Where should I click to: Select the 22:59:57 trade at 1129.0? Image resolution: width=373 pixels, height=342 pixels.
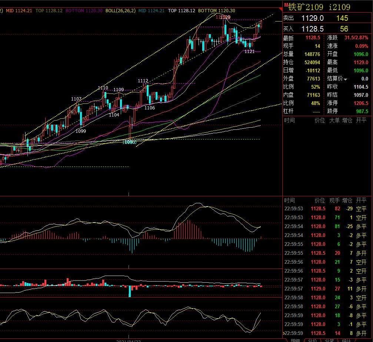click(326, 289)
